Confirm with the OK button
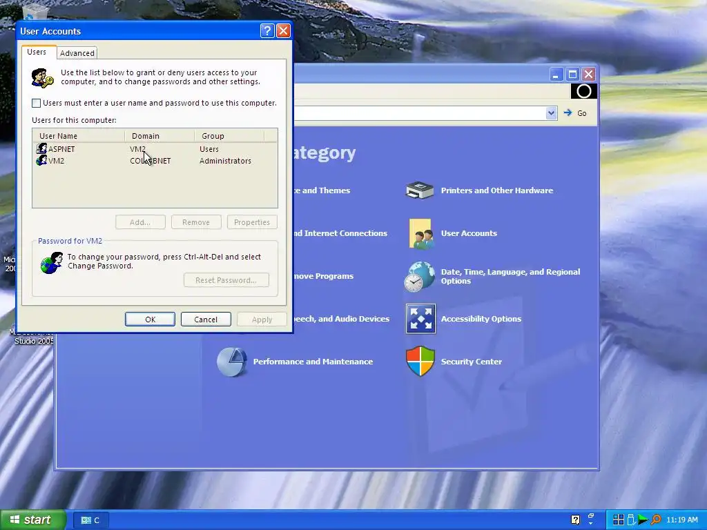 150,319
